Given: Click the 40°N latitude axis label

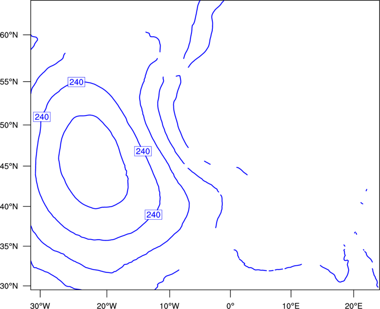Looking at the screenshot, I should tap(9, 207).
